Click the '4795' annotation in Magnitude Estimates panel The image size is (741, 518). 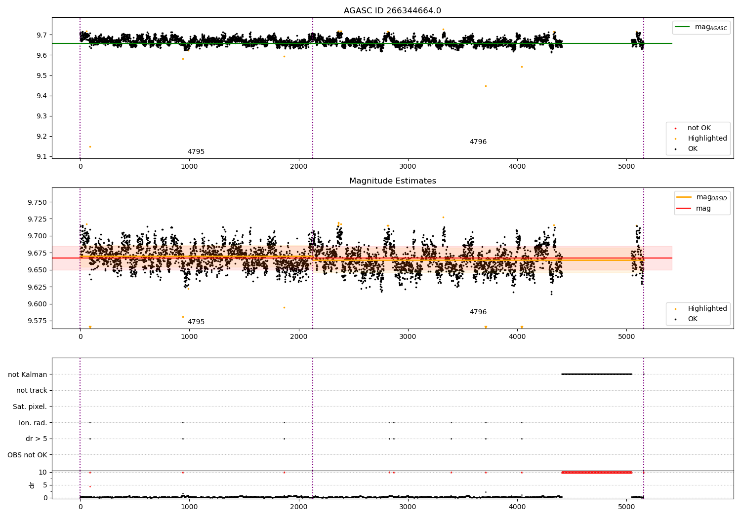(196, 322)
